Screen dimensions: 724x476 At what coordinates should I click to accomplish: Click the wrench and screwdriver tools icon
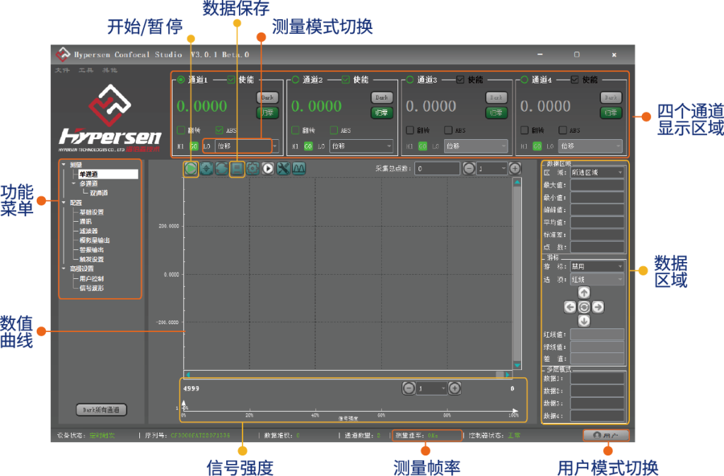284,168
